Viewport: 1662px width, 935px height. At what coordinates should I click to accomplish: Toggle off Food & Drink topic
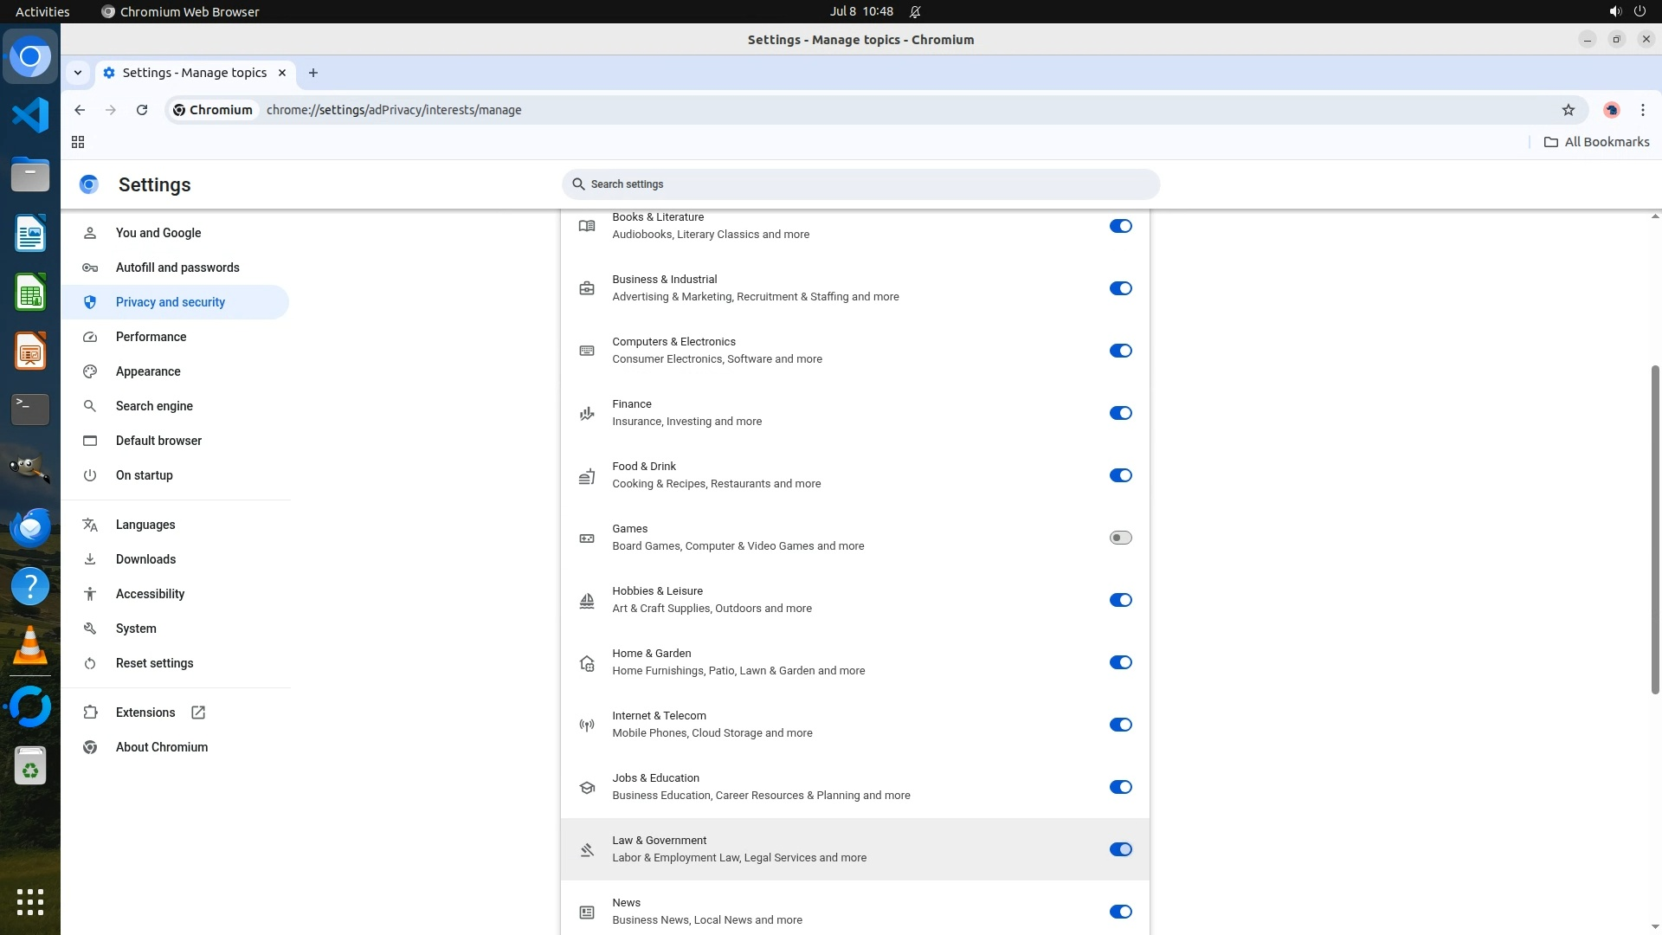click(1120, 475)
